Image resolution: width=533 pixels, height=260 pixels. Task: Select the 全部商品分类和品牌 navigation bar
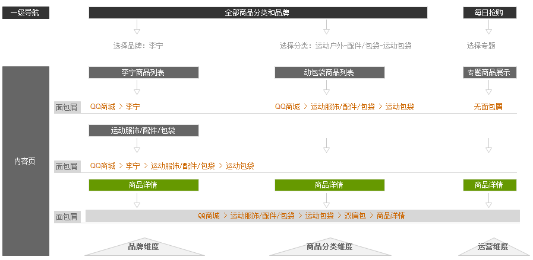[x=258, y=13]
